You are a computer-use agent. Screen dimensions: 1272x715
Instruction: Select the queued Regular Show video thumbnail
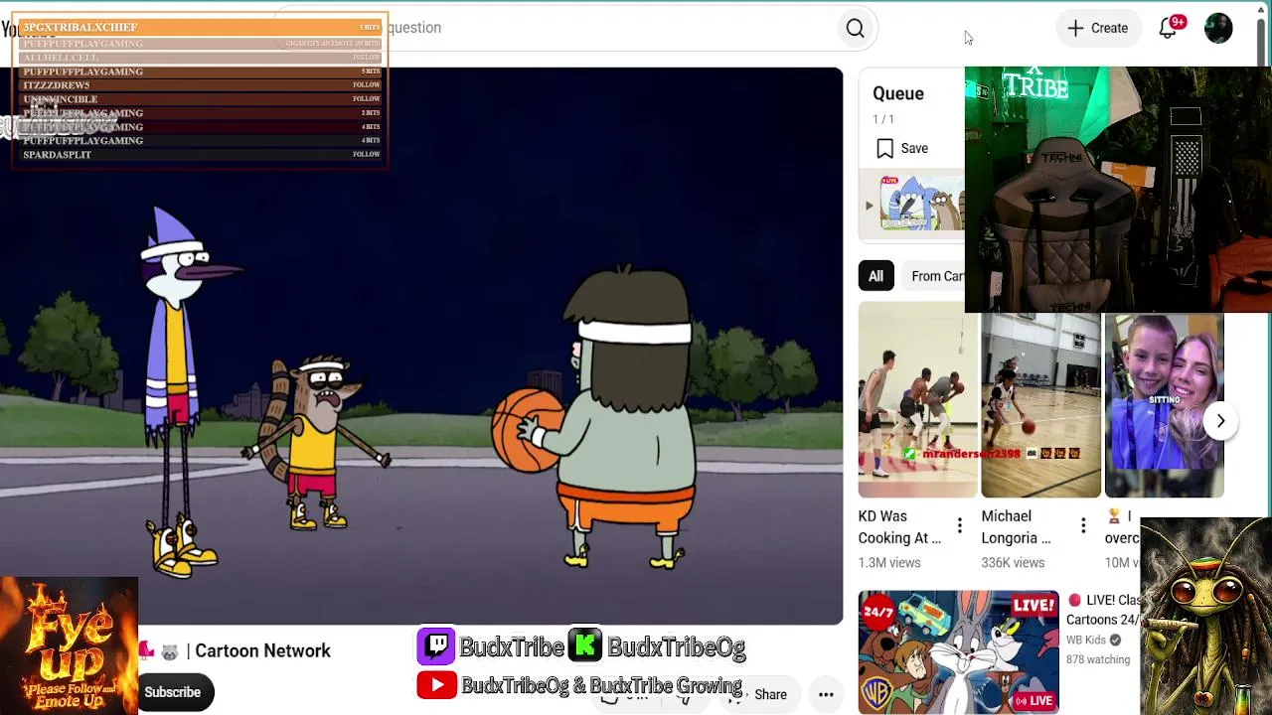pos(921,203)
